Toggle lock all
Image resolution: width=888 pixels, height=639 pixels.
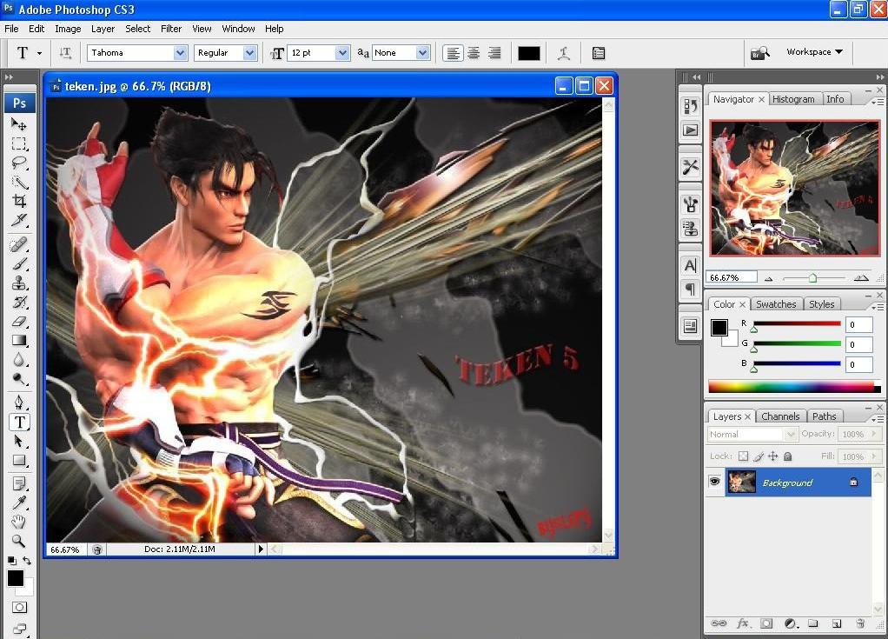tap(788, 456)
